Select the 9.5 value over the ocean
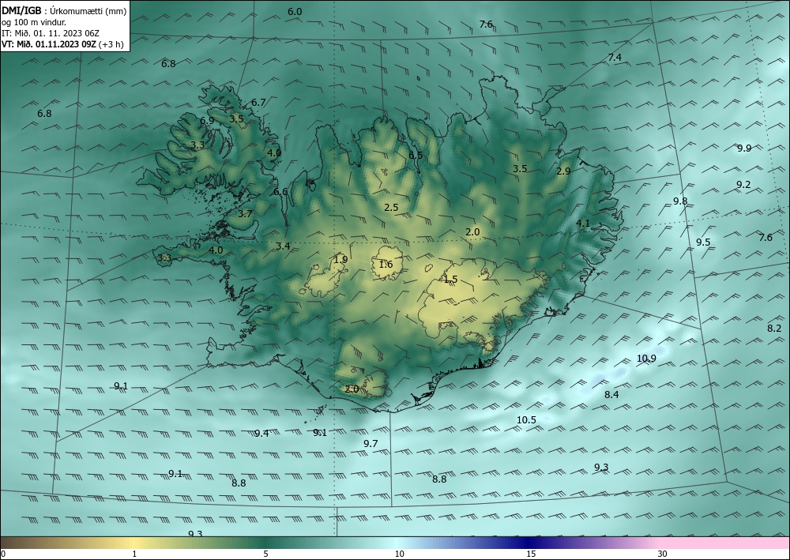 (x=703, y=242)
